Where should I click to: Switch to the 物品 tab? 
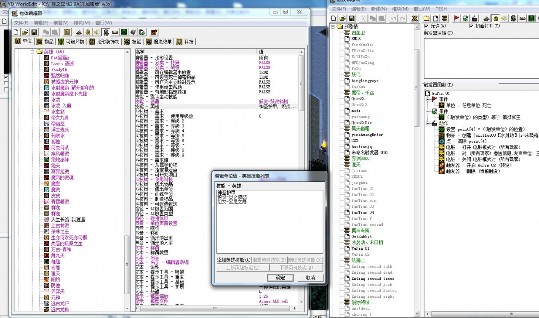pos(45,41)
